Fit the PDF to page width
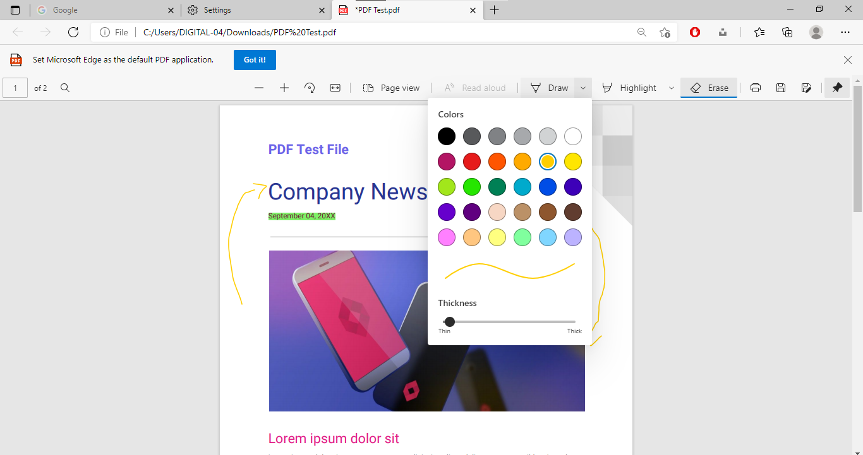 coord(335,88)
